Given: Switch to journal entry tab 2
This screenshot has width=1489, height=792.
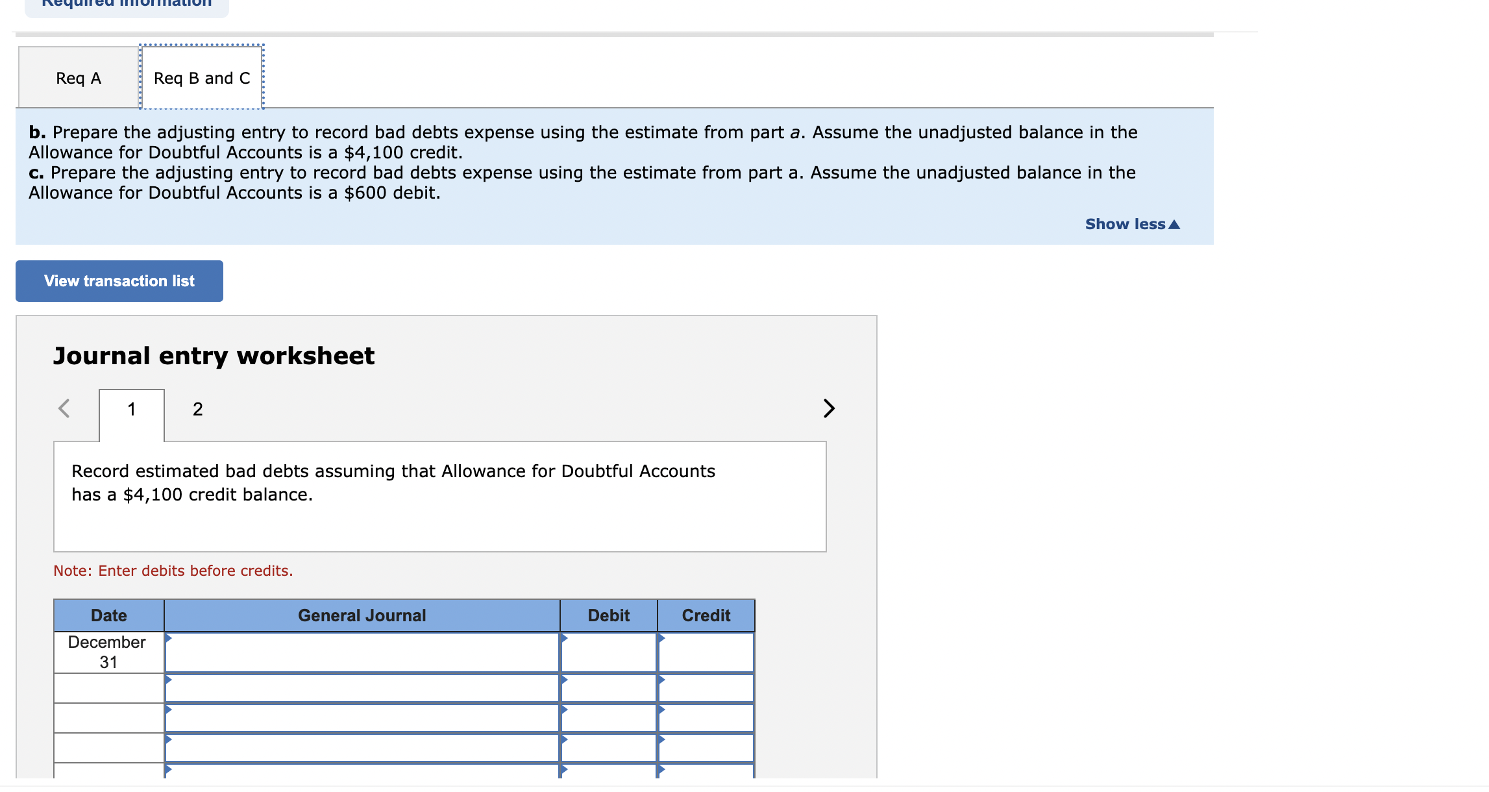Looking at the screenshot, I should pos(197,409).
